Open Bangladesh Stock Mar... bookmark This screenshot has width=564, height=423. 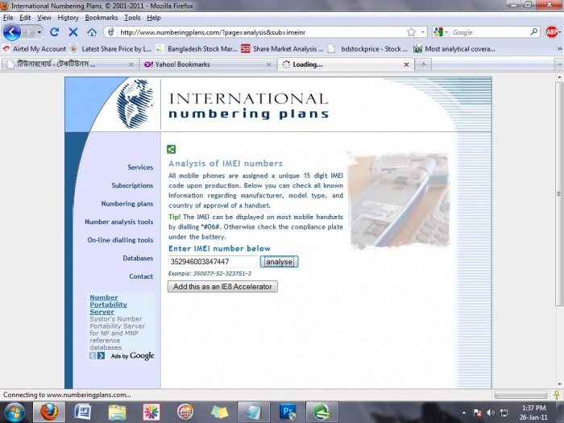click(197, 49)
